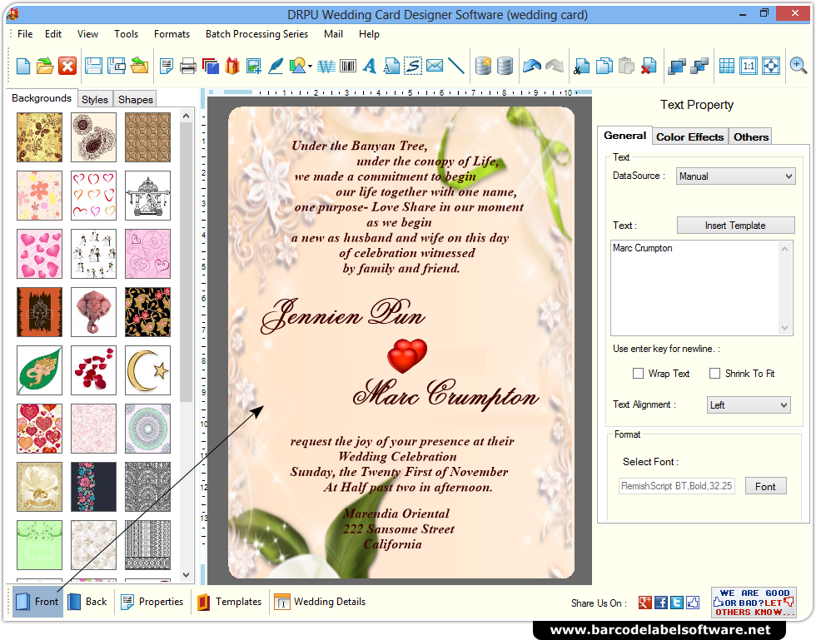The width and height of the screenshot is (816, 640).
Task: Open Templates from the bottom bar
Action: click(x=230, y=602)
